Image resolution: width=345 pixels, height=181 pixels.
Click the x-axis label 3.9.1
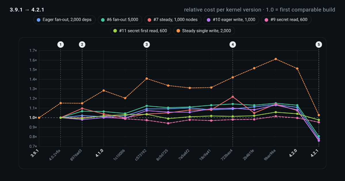pyautogui.click(x=35, y=153)
